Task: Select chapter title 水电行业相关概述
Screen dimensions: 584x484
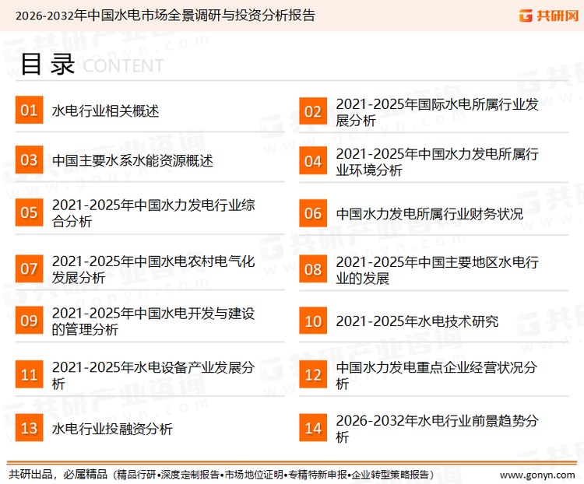Action: tap(105, 110)
